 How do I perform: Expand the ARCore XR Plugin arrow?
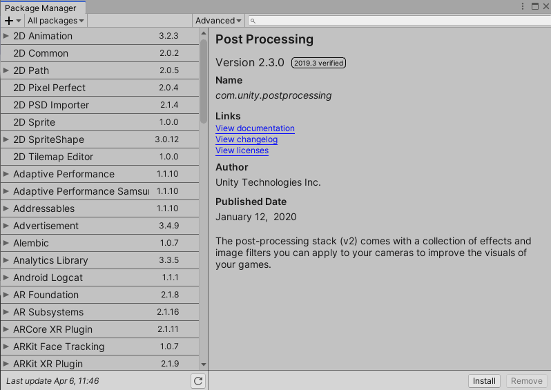tap(6, 329)
